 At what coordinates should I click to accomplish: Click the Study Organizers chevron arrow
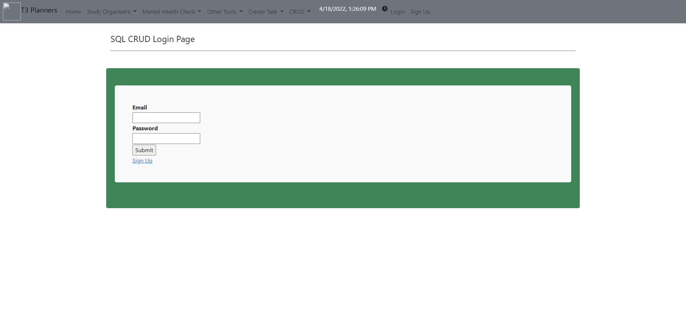pos(135,11)
